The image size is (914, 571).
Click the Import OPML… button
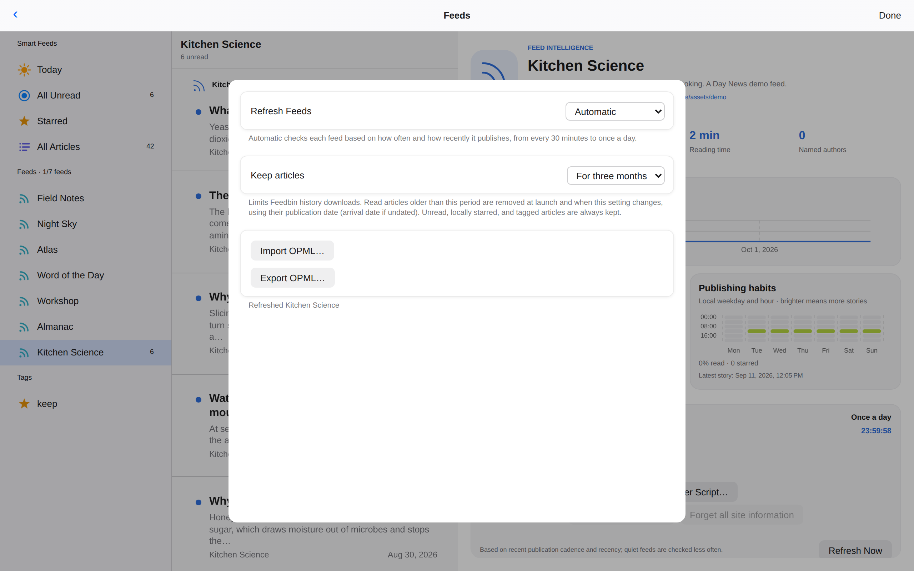[292, 251]
